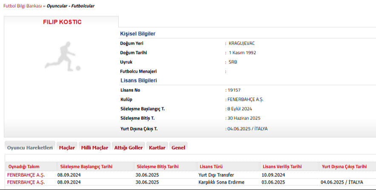Viewport: 376px width, 190px height.
Task: Open the Milli Maçlar tab
Action: [x=94, y=147]
